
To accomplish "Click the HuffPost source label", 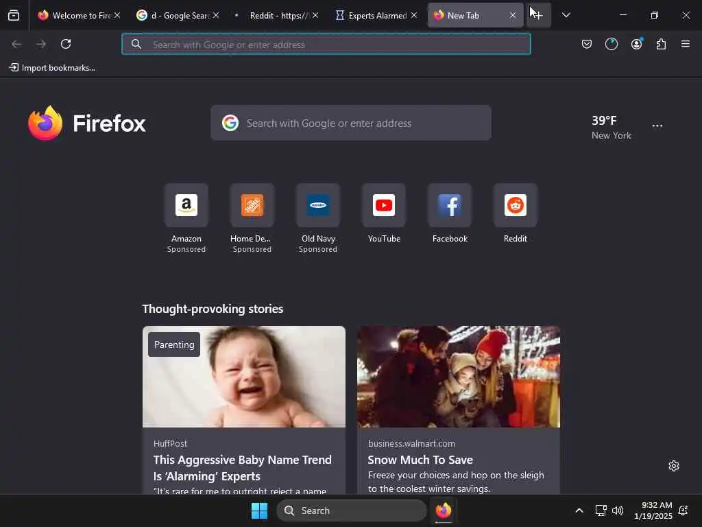I will pyautogui.click(x=170, y=443).
